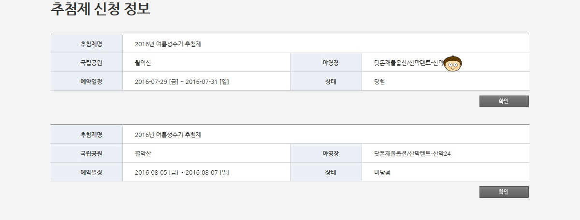The height and width of the screenshot is (220, 580).
Task: Select the 미당첨 status text
Action: [382, 172]
